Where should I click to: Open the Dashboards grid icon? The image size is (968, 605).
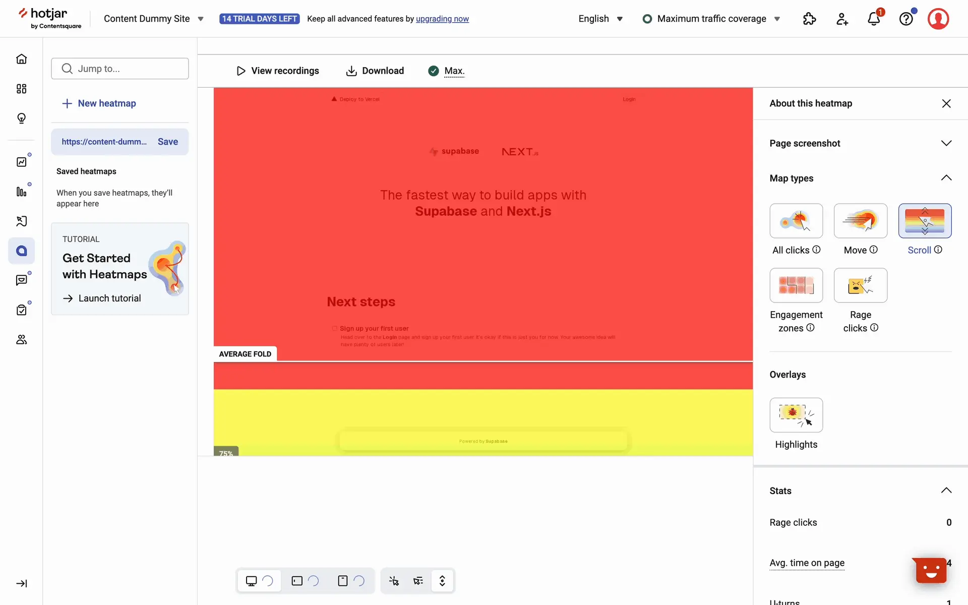(x=21, y=89)
